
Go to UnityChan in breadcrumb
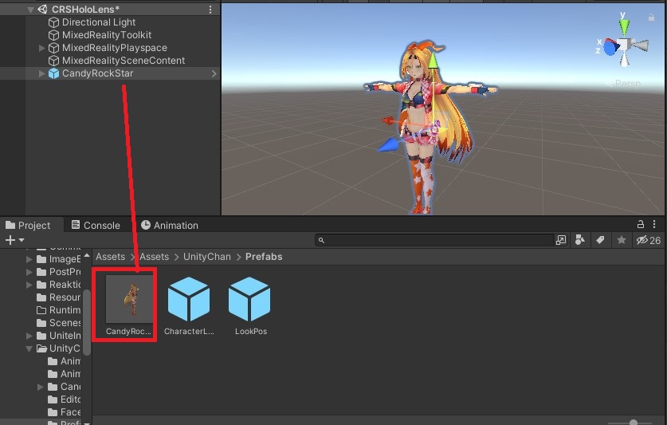pyautogui.click(x=207, y=257)
